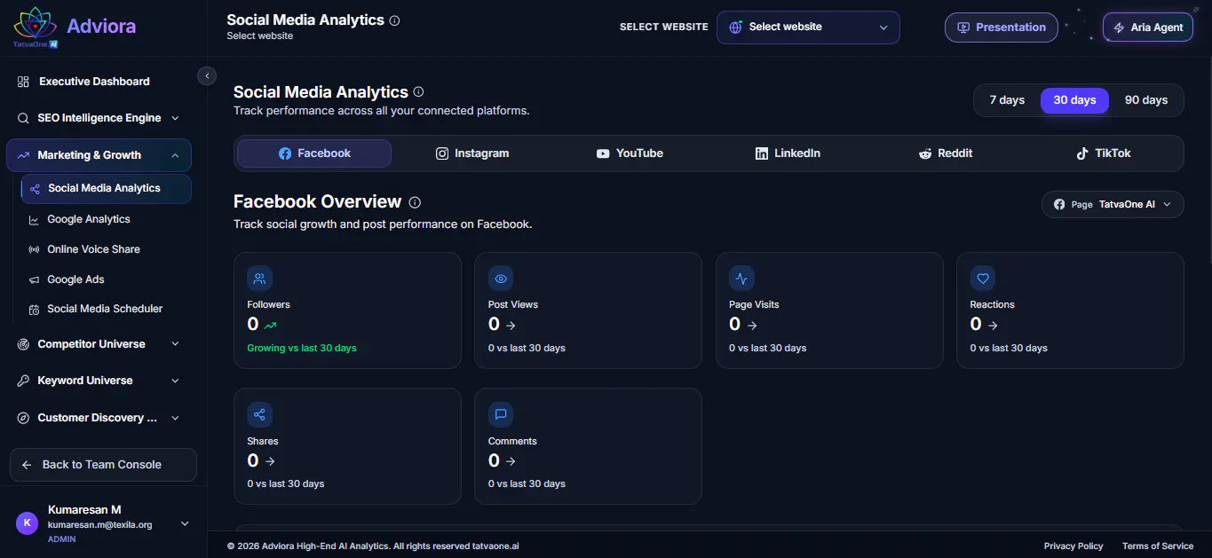
Task: Collapse the sidebar with the arrow button
Action: point(207,76)
